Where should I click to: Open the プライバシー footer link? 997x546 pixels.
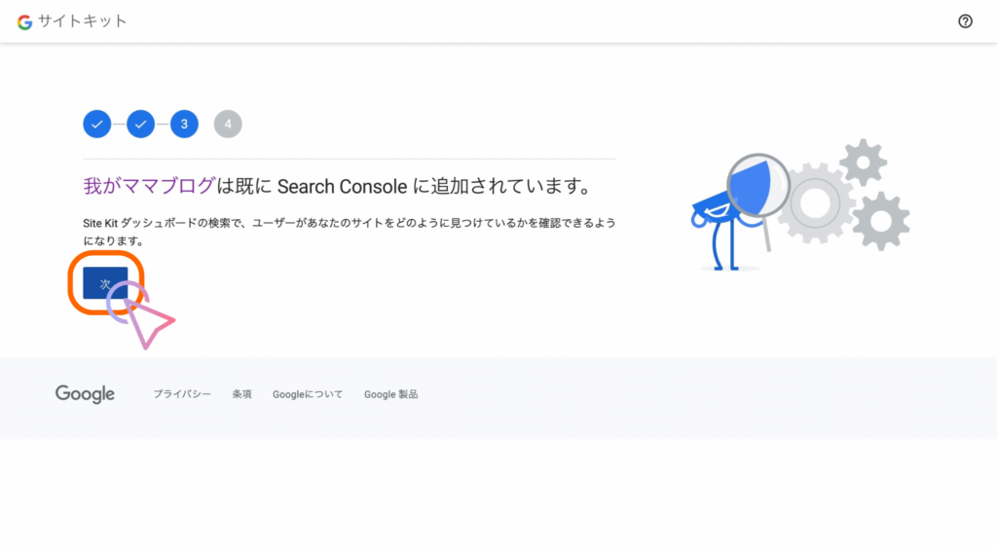[182, 394]
